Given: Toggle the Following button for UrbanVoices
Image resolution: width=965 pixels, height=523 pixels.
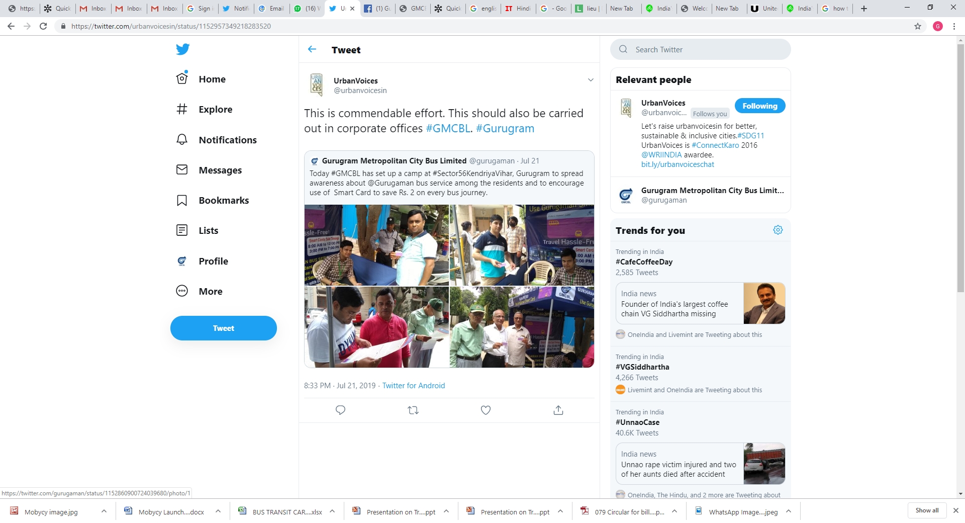Looking at the screenshot, I should coord(759,106).
